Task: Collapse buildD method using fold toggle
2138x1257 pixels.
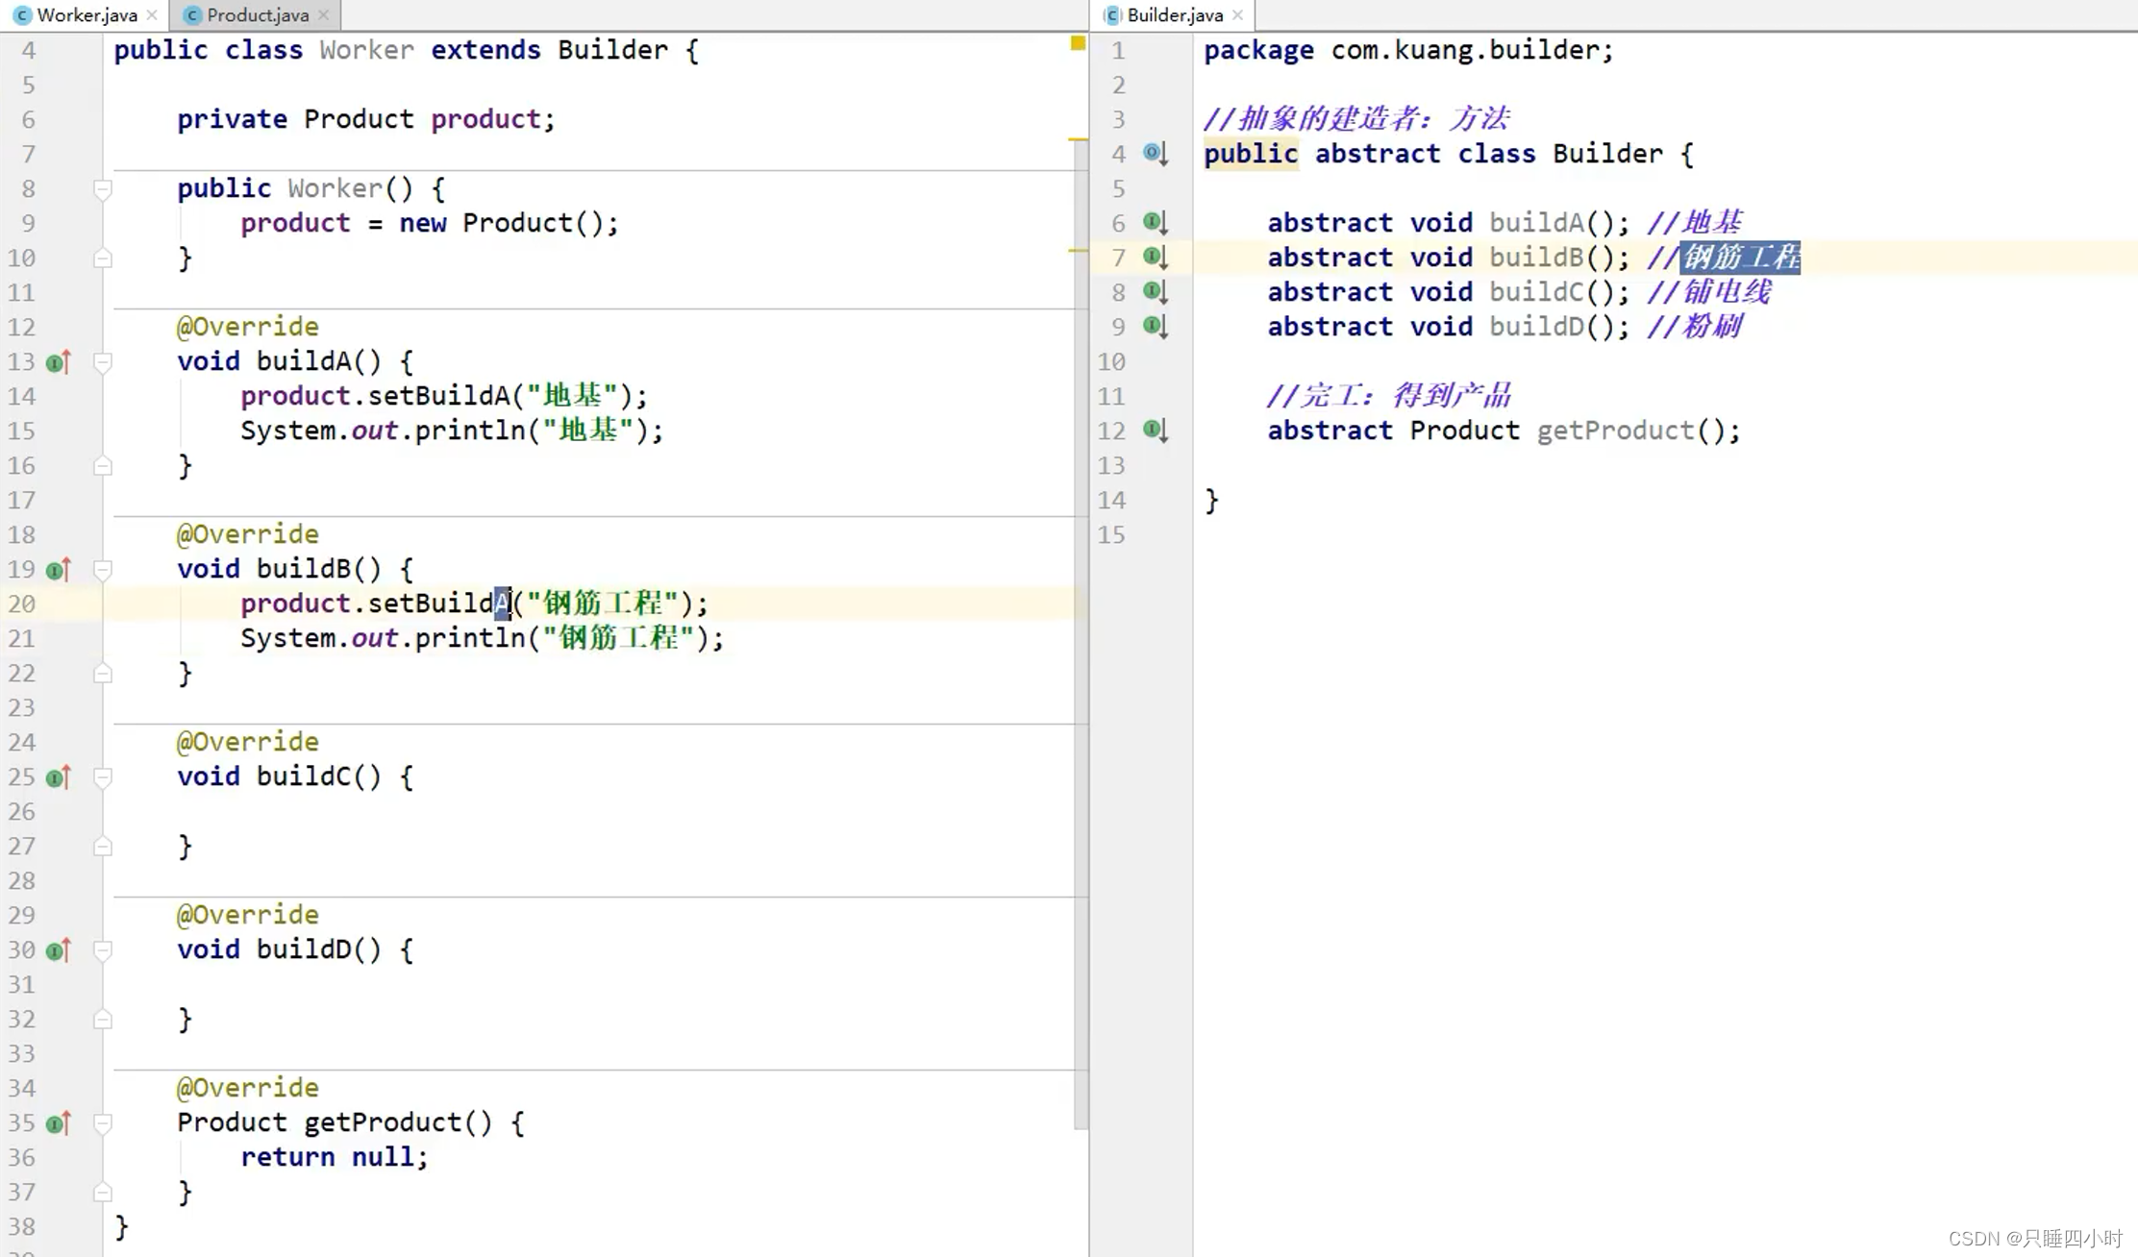Action: [103, 950]
